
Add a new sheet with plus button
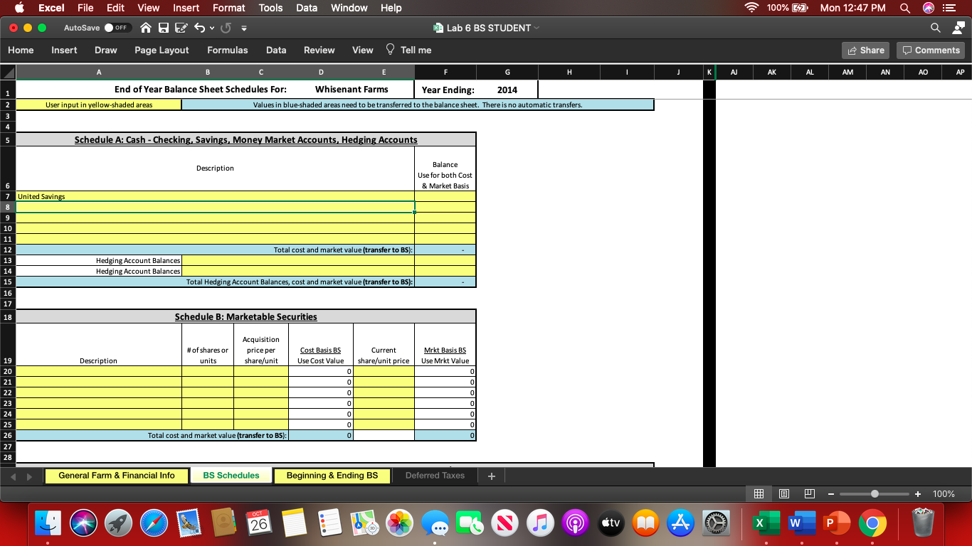491,476
